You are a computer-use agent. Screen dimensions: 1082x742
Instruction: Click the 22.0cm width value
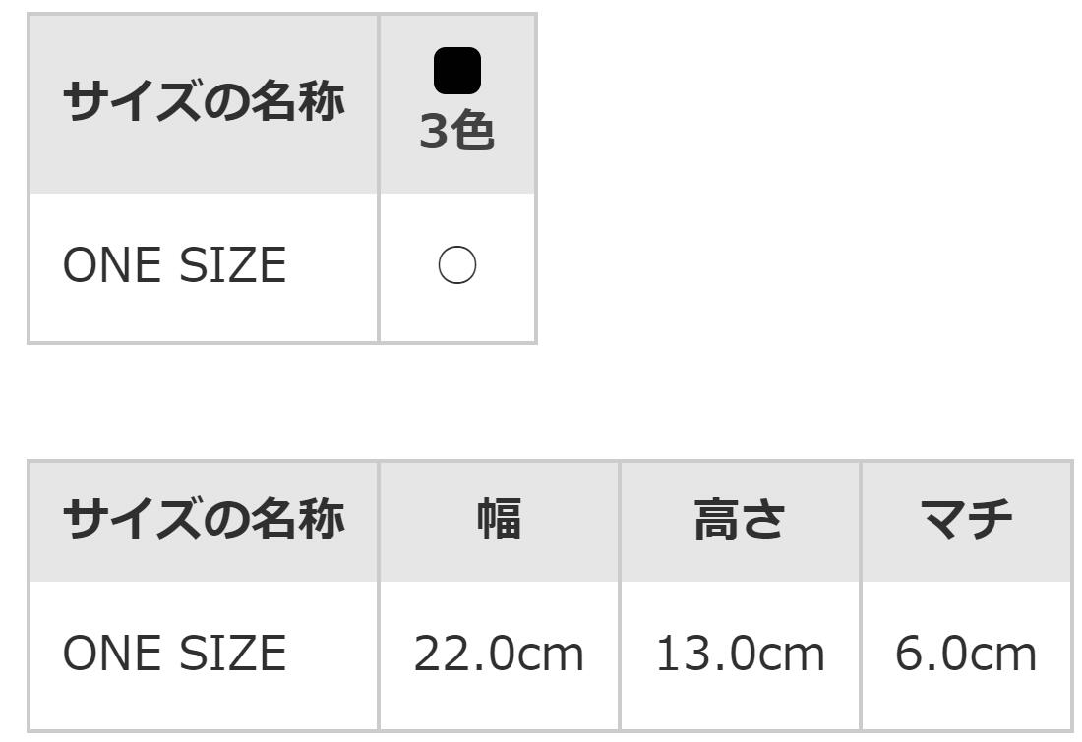point(499,654)
